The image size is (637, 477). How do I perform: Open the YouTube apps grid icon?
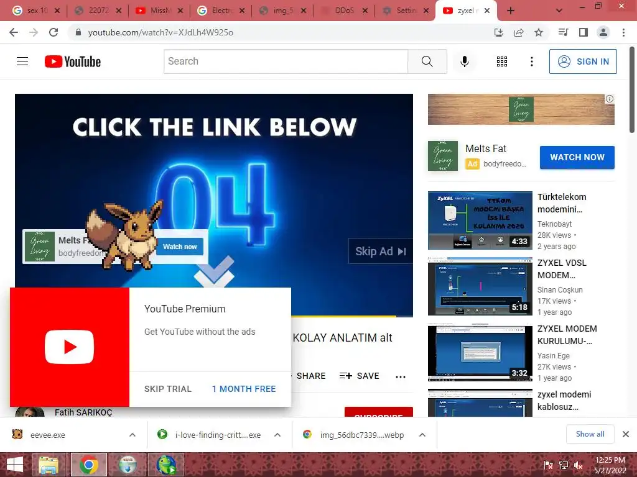click(502, 61)
